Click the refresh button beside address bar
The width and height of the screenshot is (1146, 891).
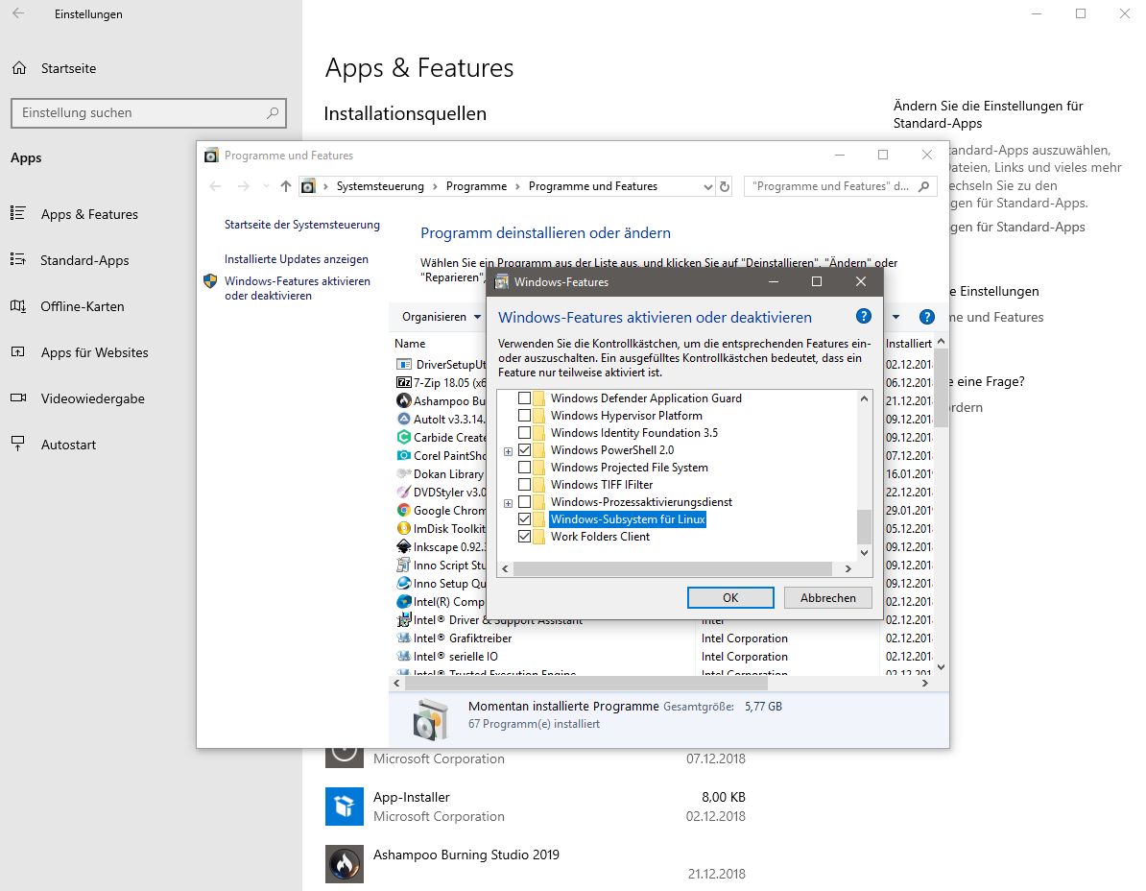[x=725, y=186]
